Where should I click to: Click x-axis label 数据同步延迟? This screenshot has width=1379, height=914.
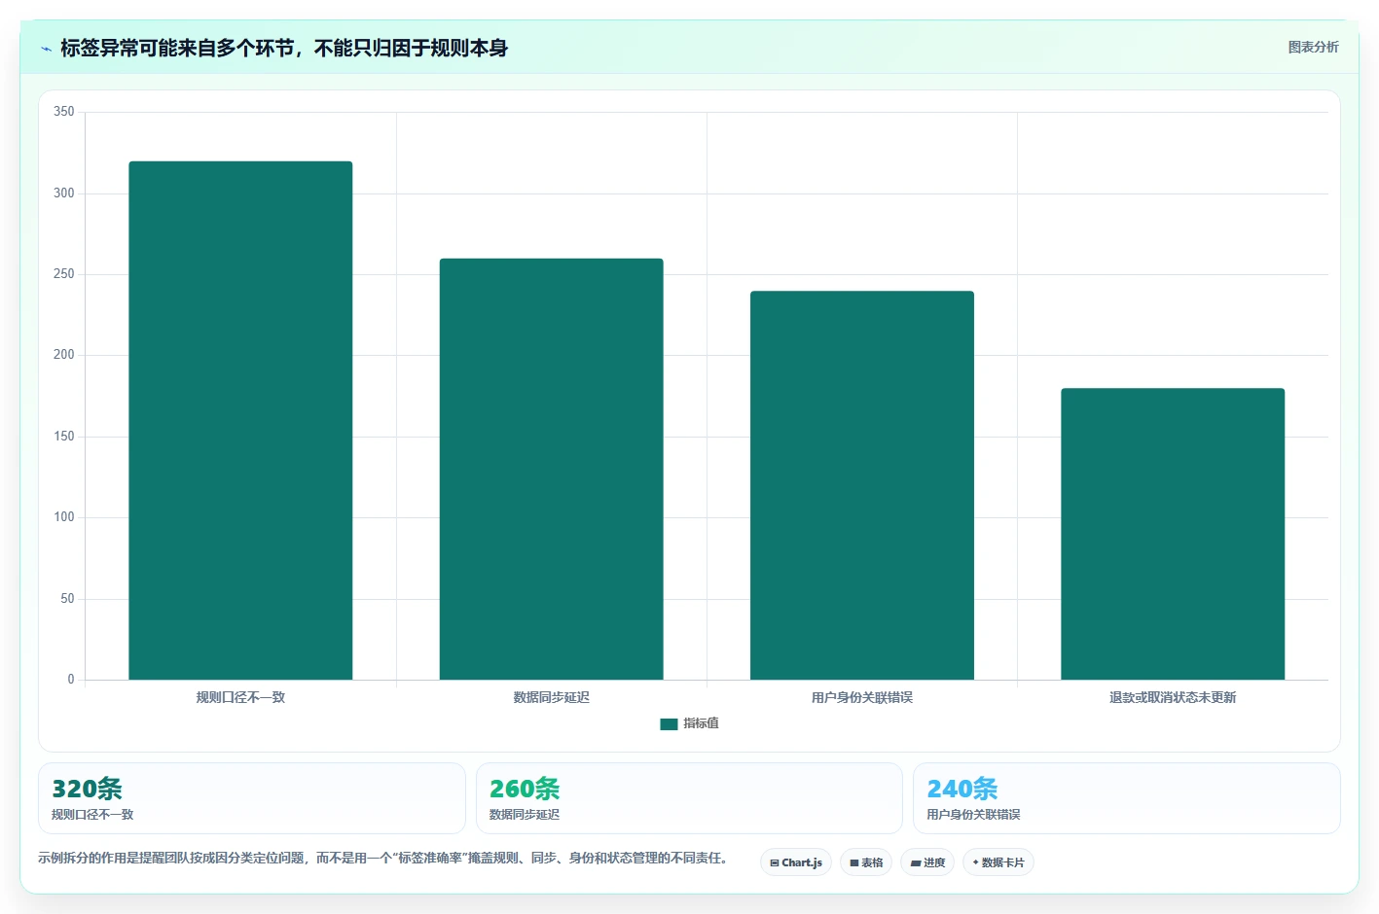(x=551, y=697)
